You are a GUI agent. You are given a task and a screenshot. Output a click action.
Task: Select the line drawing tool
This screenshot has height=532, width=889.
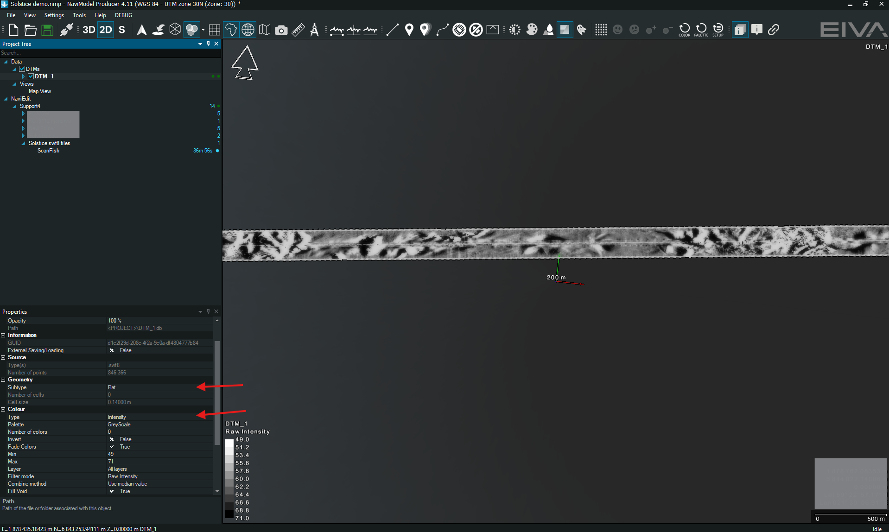tap(393, 30)
